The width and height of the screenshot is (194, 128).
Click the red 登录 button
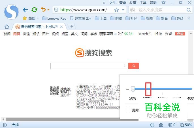click(180, 34)
